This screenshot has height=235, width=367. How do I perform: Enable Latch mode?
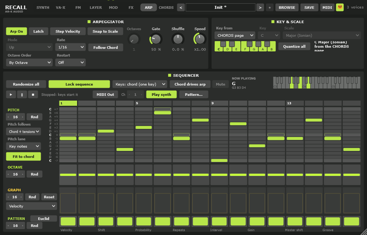39,31
